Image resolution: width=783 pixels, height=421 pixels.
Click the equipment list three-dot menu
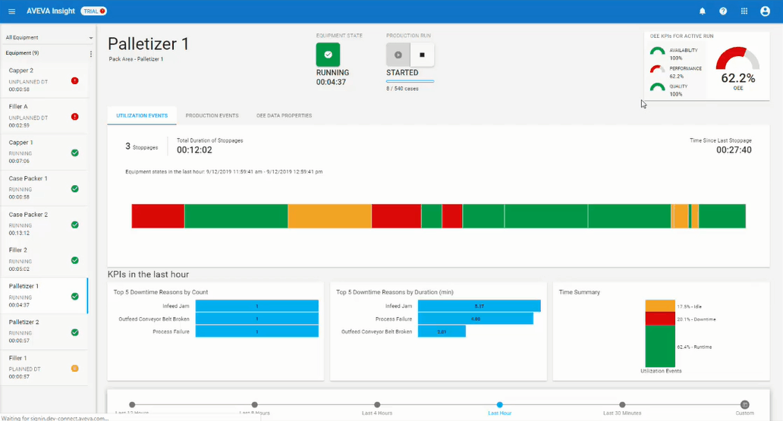click(91, 54)
